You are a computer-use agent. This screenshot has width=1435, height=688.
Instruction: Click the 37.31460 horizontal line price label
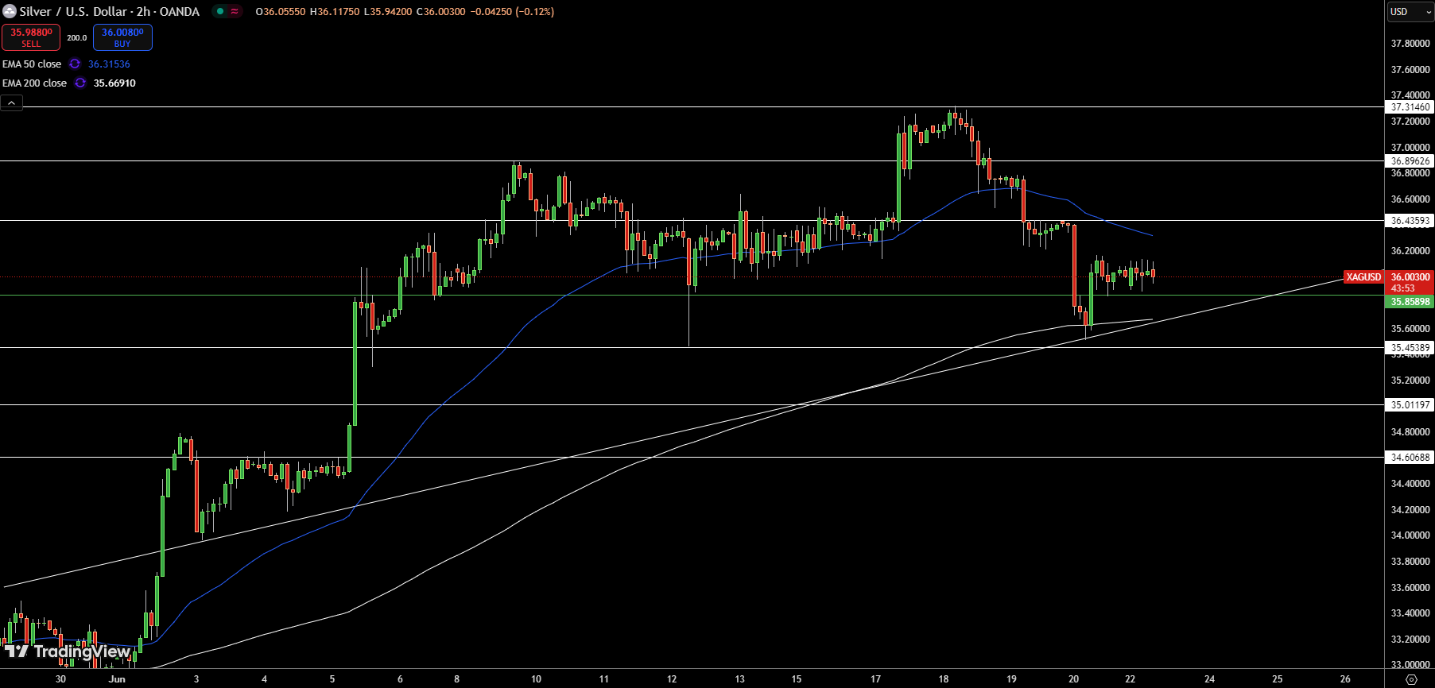1410,106
